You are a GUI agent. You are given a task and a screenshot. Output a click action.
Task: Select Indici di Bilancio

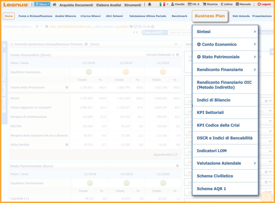tap(225, 100)
